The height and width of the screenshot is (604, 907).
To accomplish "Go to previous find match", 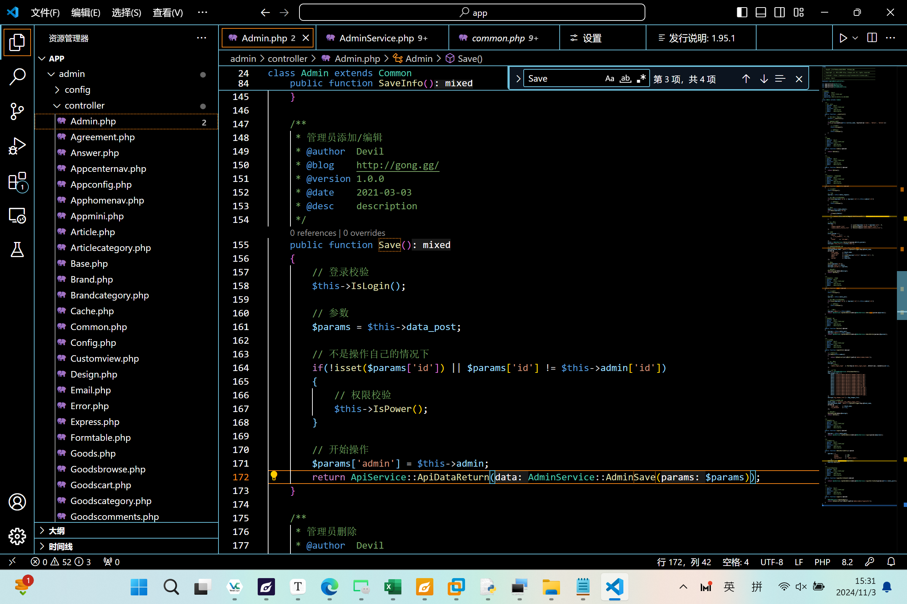I will point(746,79).
